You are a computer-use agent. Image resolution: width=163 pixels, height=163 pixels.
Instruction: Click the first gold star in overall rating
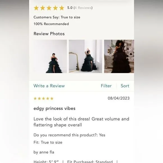click(x=36, y=8)
